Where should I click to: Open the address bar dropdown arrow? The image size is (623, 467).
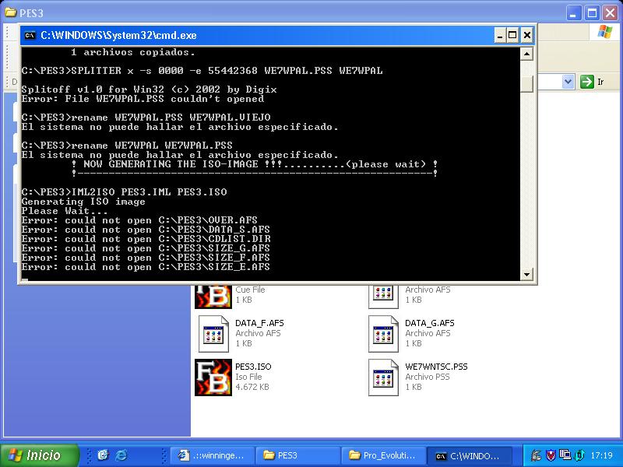pos(568,82)
